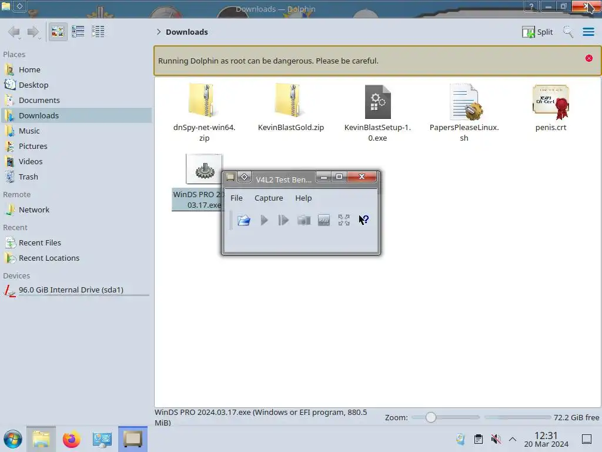Open Documents in Places panel
The height and width of the screenshot is (452, 602).
pyautogui.click(x=76, y=100)
